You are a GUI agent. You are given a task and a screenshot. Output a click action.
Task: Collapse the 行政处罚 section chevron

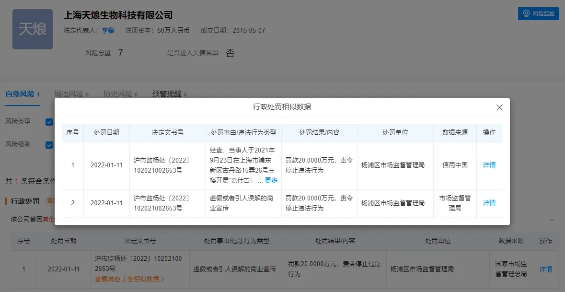pyautogui.click(x=552, y=220)
